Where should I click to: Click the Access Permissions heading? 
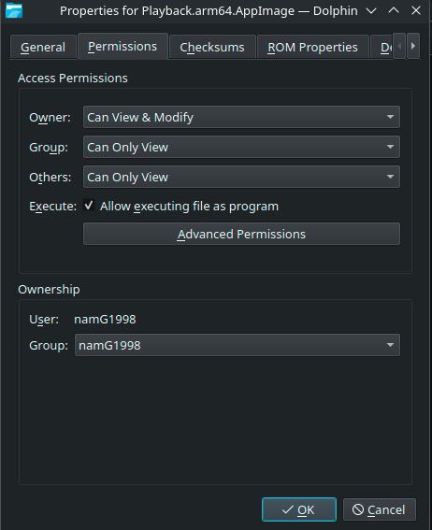(73, 79)
